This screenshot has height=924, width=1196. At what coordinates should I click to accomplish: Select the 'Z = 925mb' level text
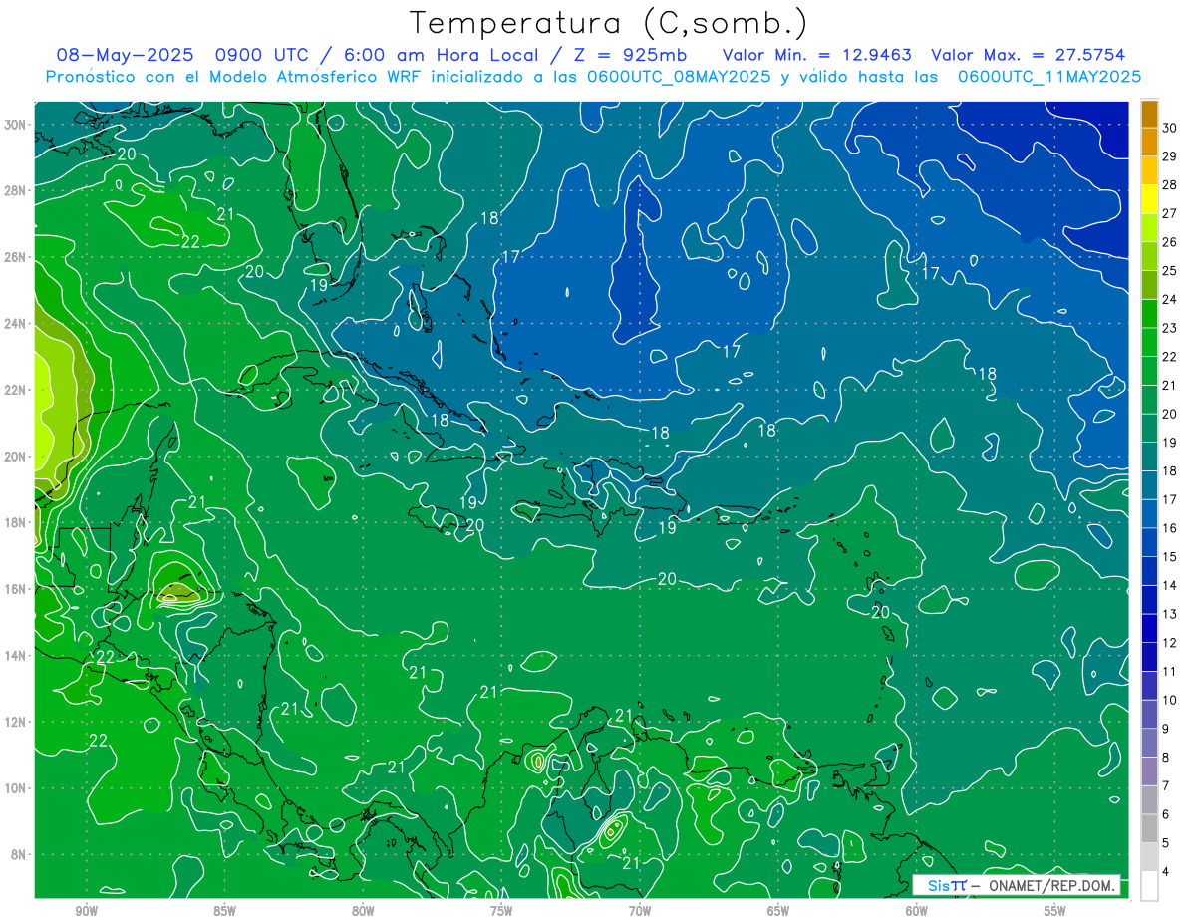pos(631,55)
